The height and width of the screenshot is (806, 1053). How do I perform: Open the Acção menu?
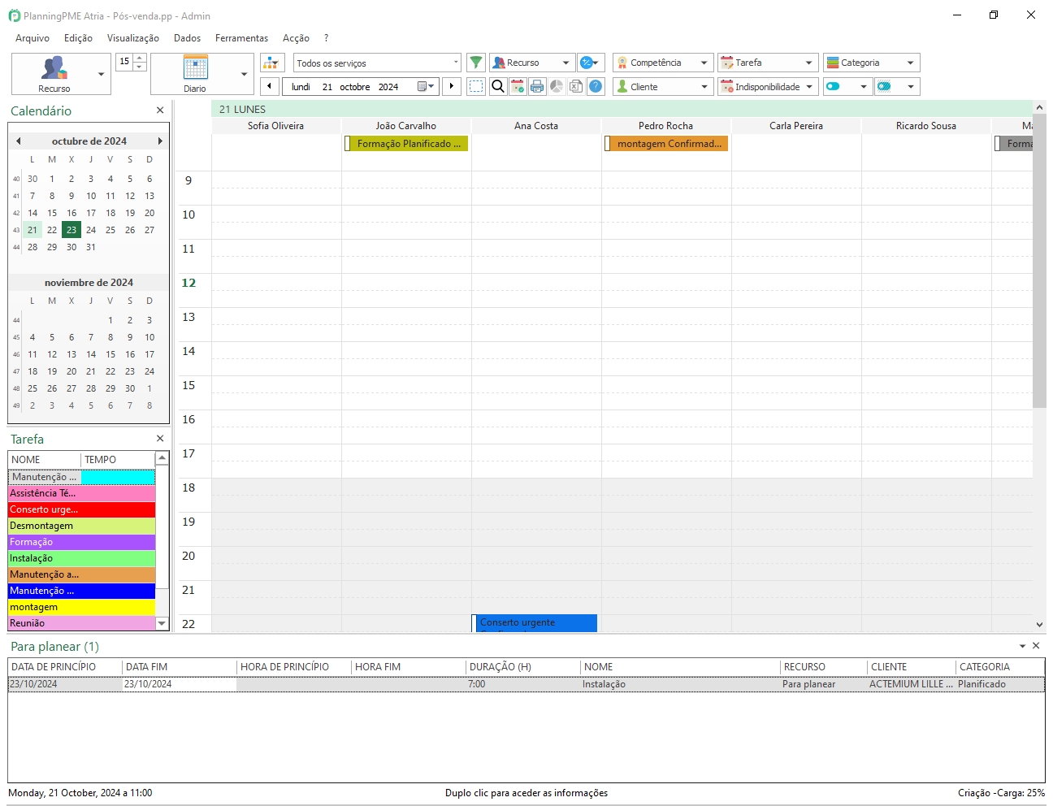tap(296, 38)
